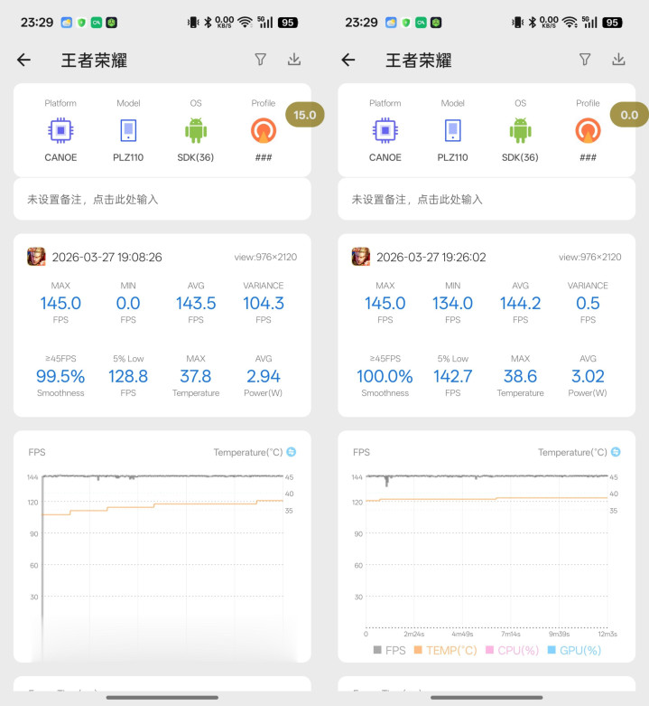Open the filter icon in the left screen
Screen dimensions: 649x706
[261, 60]
